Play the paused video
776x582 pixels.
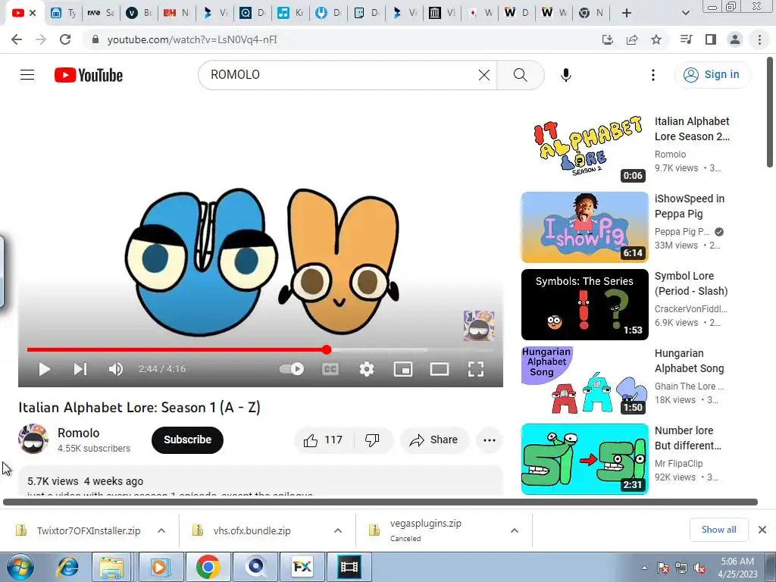click(45, 369)
